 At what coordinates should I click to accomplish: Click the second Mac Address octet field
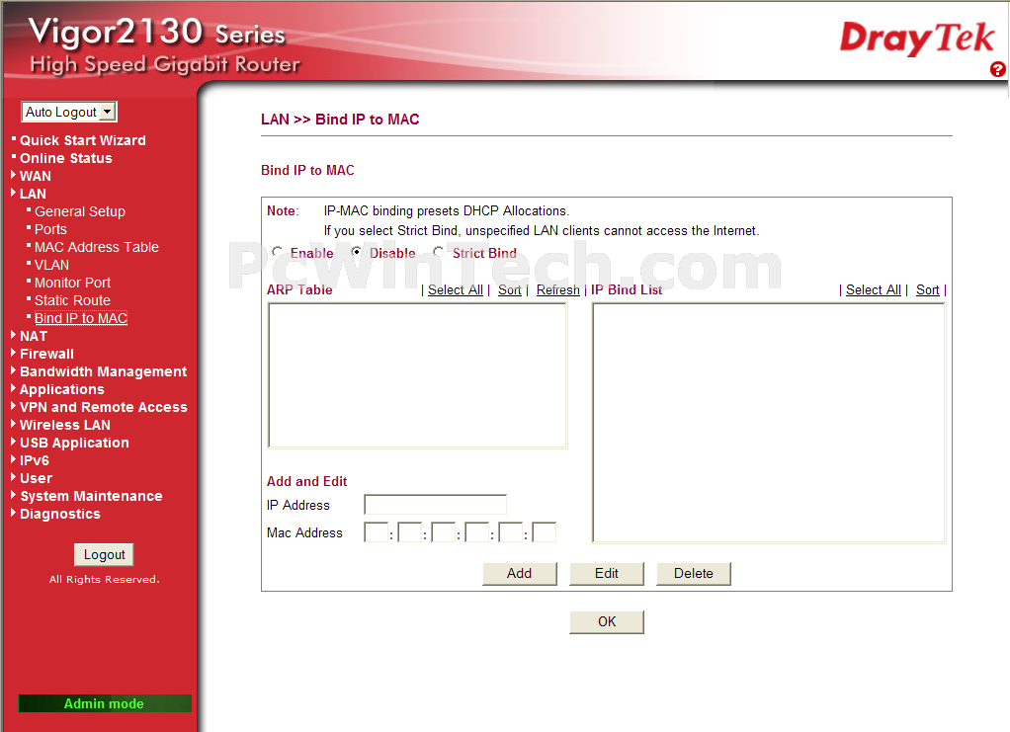[410, 532]
